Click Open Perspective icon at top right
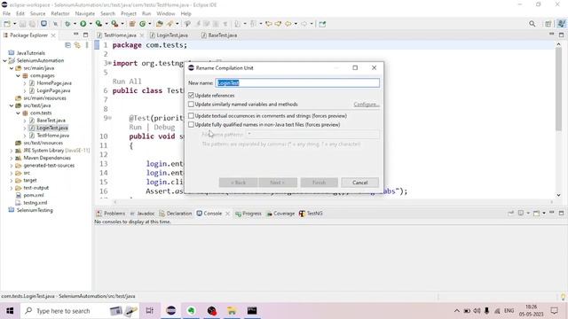Image resolution: width=568 pixels, height=319 pixels. pyautogui.click(x=548, y=24)
